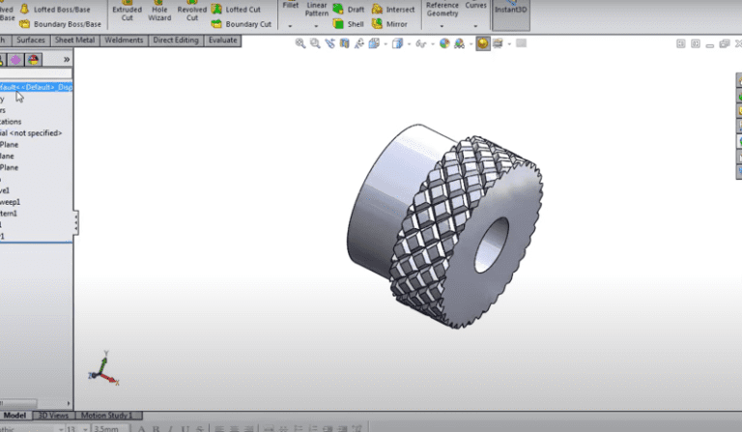The width and height of the screenshot is (742, 432).
Task: Expand the Reference Geometry dropdown
Action: (x=442, y=26)
